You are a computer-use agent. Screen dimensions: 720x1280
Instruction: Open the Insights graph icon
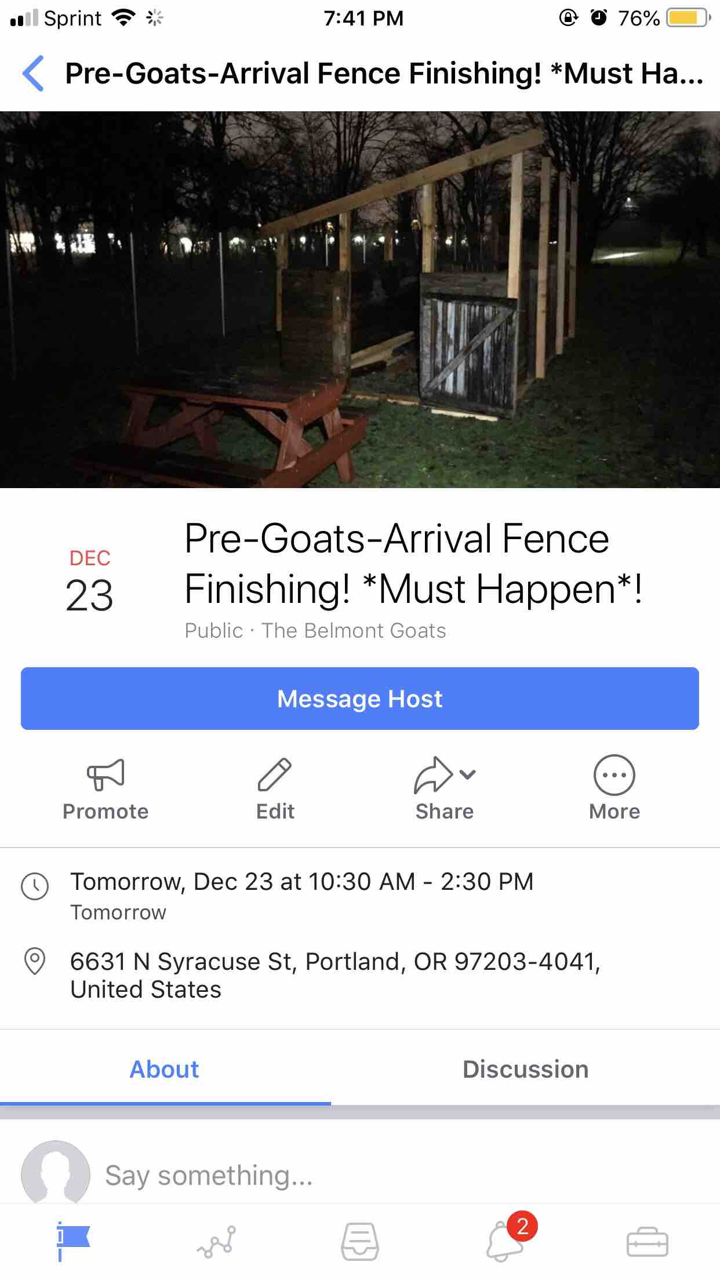click(217, 1242)
